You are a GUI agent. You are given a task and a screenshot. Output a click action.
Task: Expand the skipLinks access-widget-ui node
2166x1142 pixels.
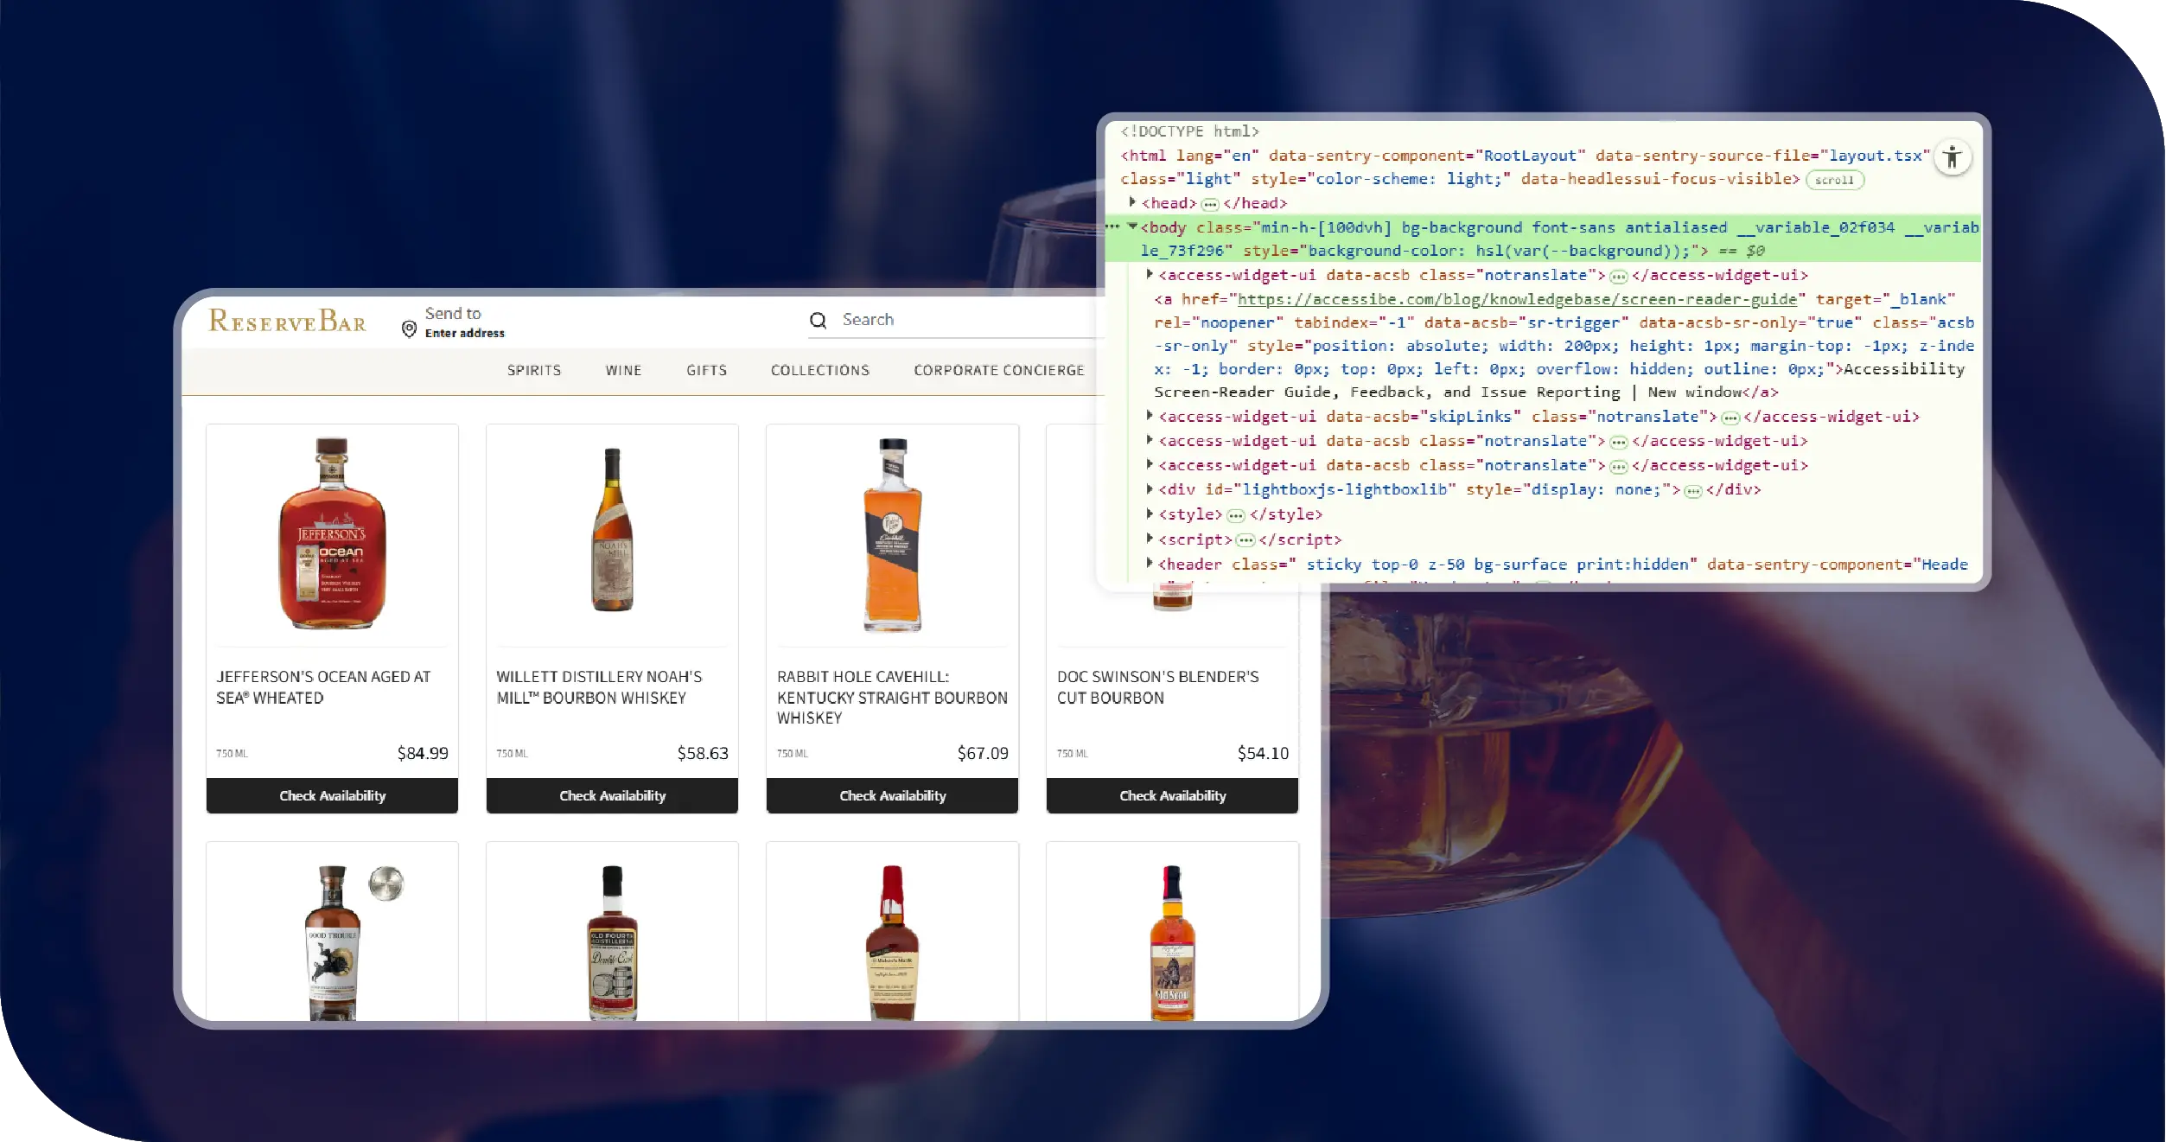1150,416
